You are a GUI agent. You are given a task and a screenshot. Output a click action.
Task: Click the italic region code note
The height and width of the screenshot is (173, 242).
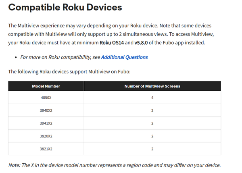(115, 165)
